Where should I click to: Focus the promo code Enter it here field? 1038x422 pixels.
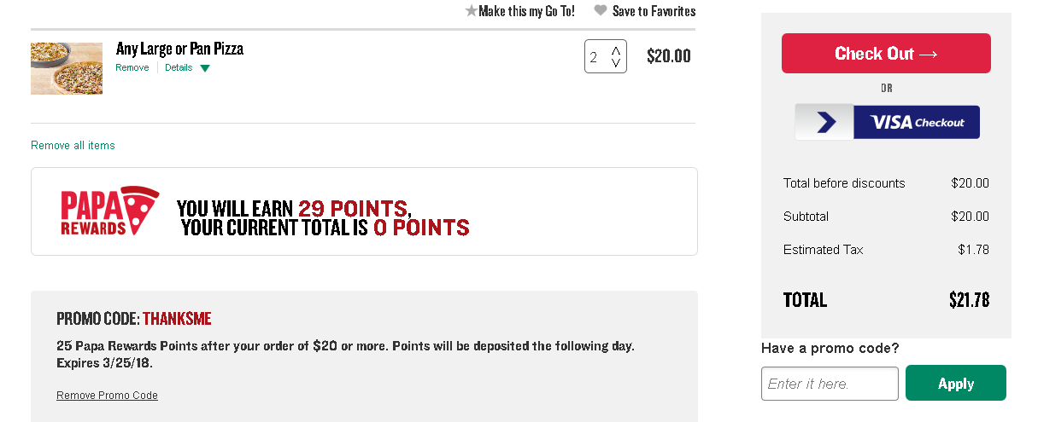pos(830,384)
